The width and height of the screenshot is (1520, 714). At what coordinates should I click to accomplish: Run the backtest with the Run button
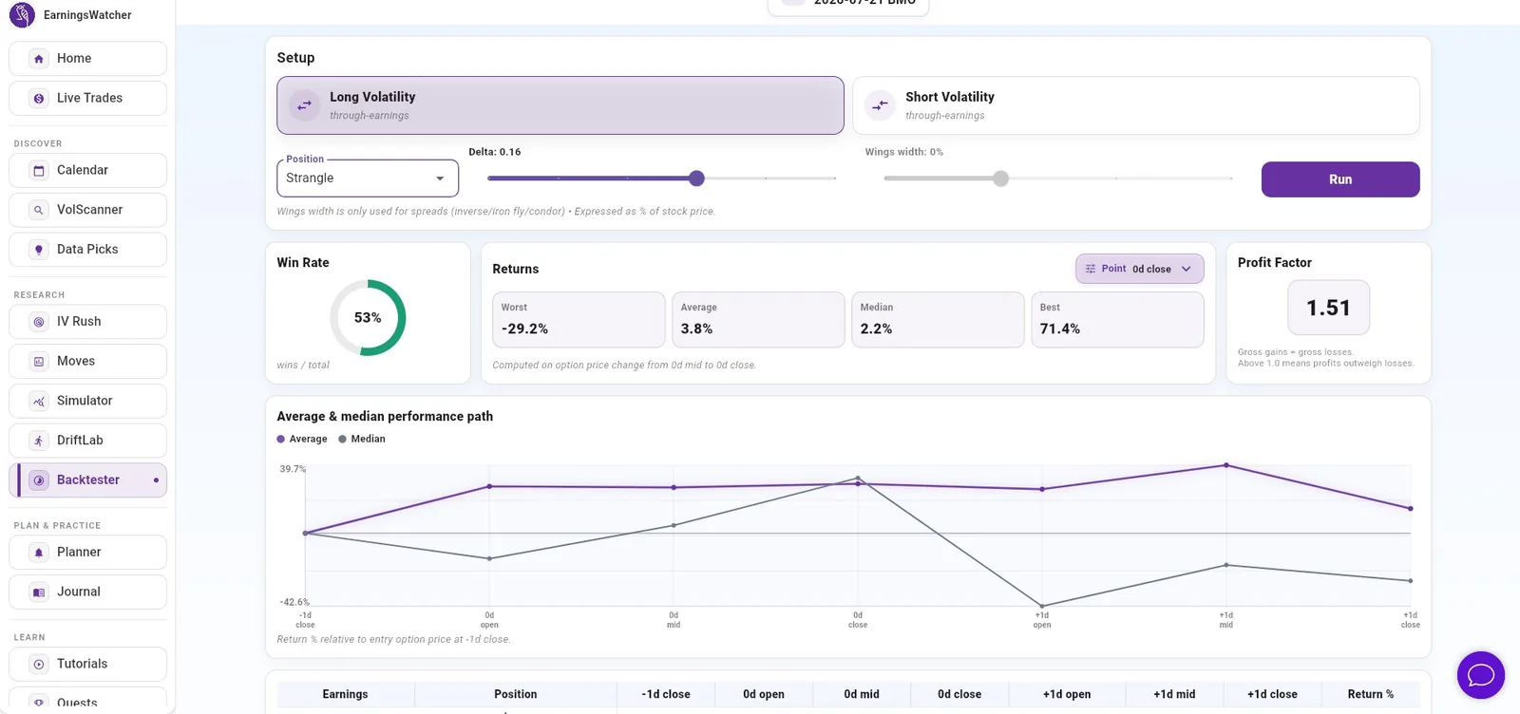(x=1340, y=179)
